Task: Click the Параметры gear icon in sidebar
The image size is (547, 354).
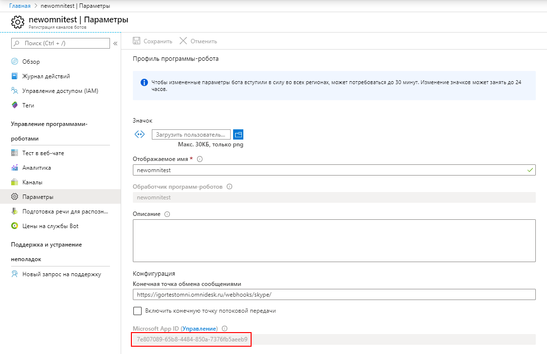Action: click(15, 196)
